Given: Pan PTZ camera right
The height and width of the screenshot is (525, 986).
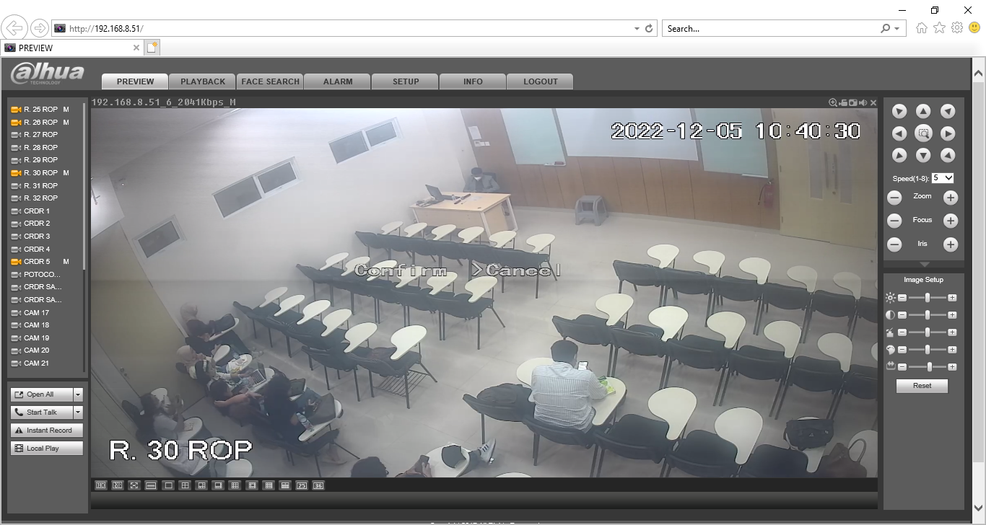Looking at the screenshot, I should (x=948, y=133).
